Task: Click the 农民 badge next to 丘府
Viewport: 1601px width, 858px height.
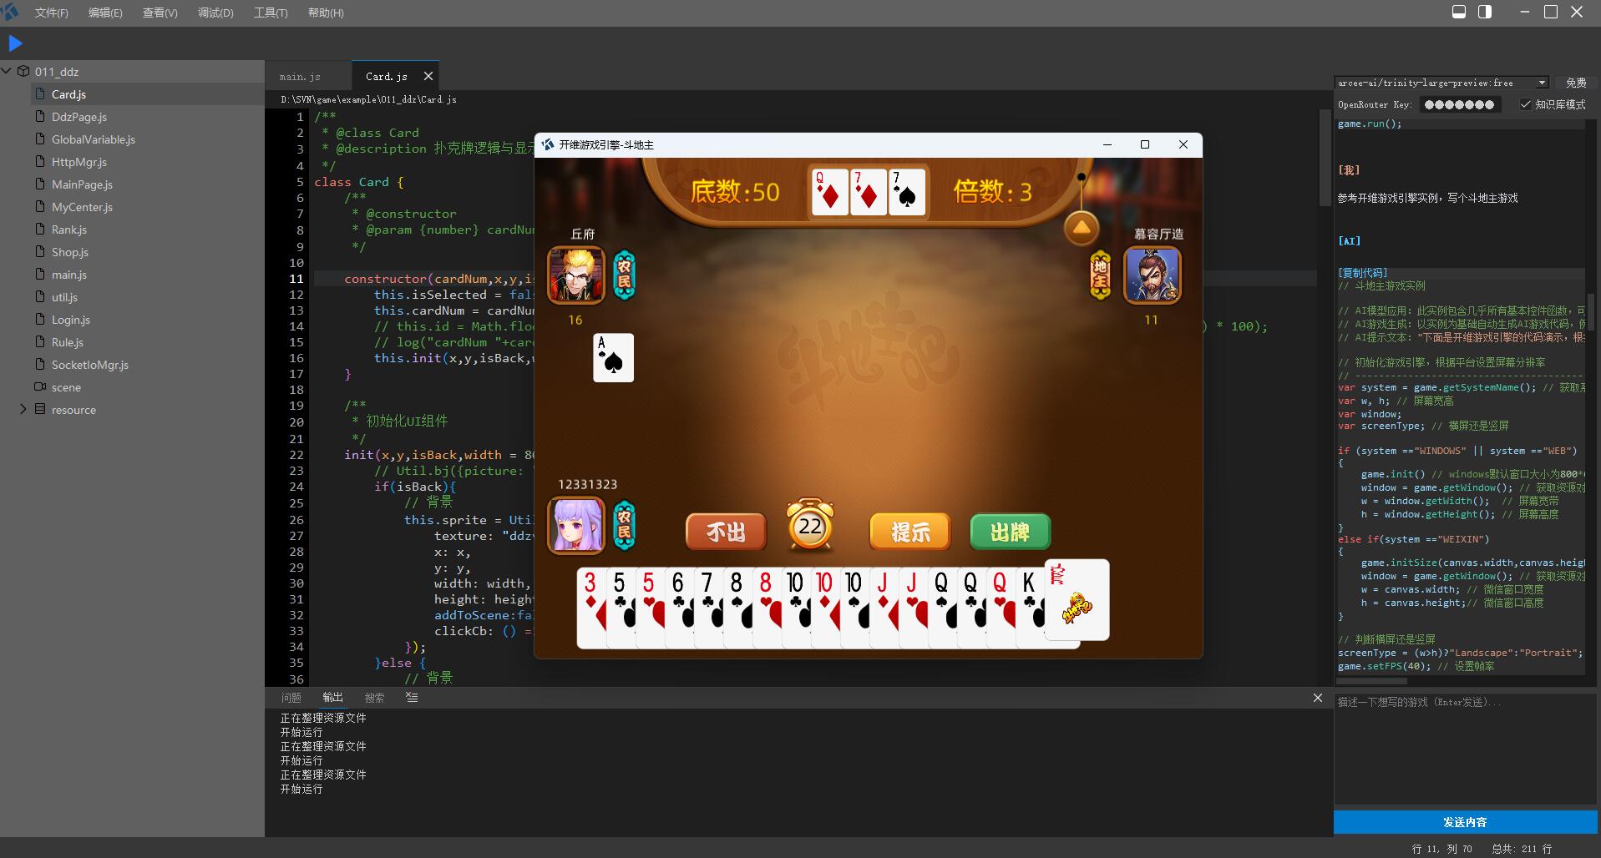Action: 624,275
